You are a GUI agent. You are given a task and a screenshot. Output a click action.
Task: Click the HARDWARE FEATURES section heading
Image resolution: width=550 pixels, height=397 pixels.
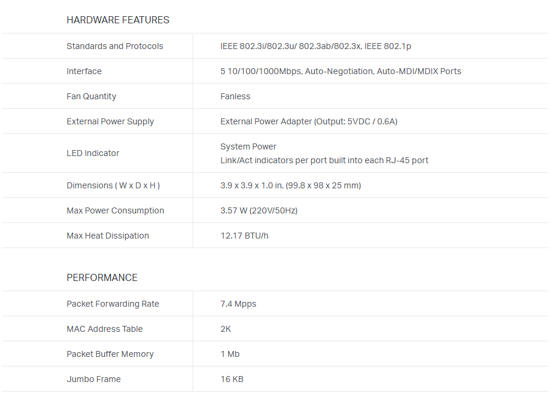[118, 20]
